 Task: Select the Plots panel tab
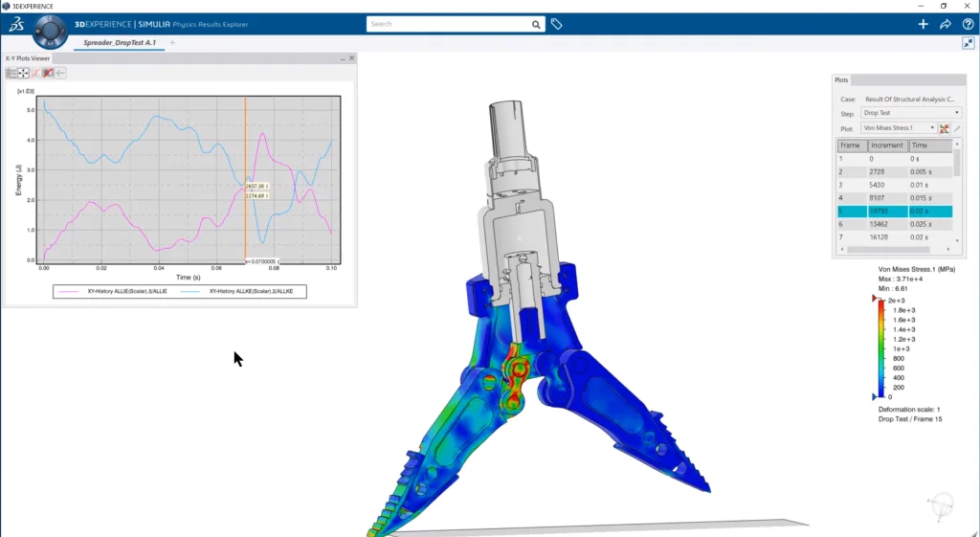(841, 80)
